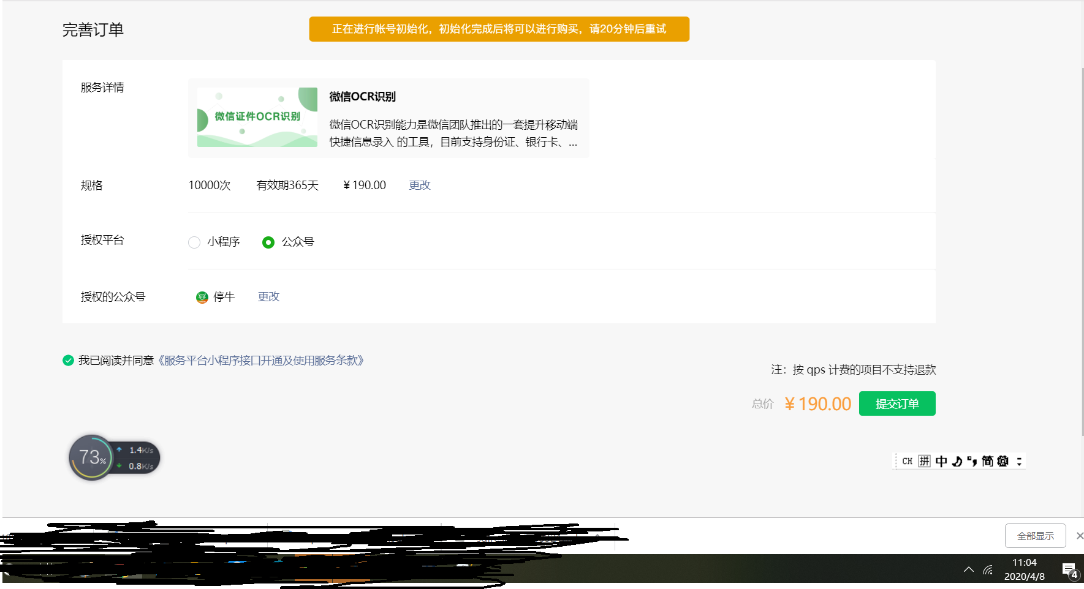Click 更改 next to 停牛 account
1084x589 pixels.
pyautogui.click(x=268, y=296)
